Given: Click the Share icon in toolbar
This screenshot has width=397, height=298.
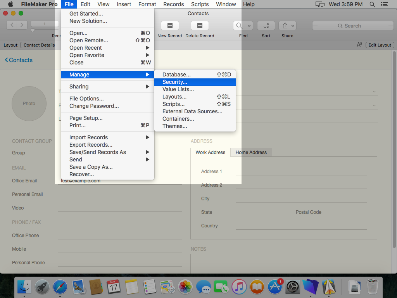Looking at the screenshot, I should (285, 26).
